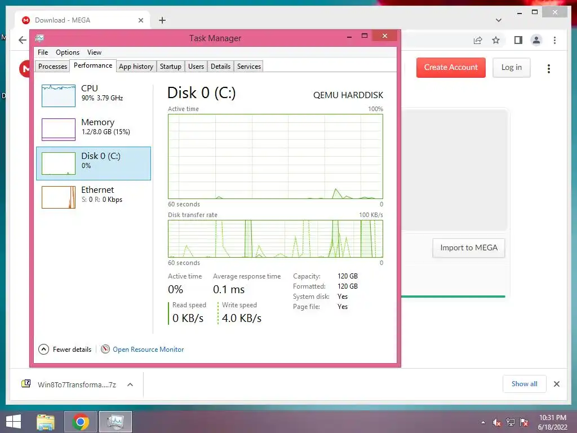Click the muted volume tray icon

(x=497, y=422)
